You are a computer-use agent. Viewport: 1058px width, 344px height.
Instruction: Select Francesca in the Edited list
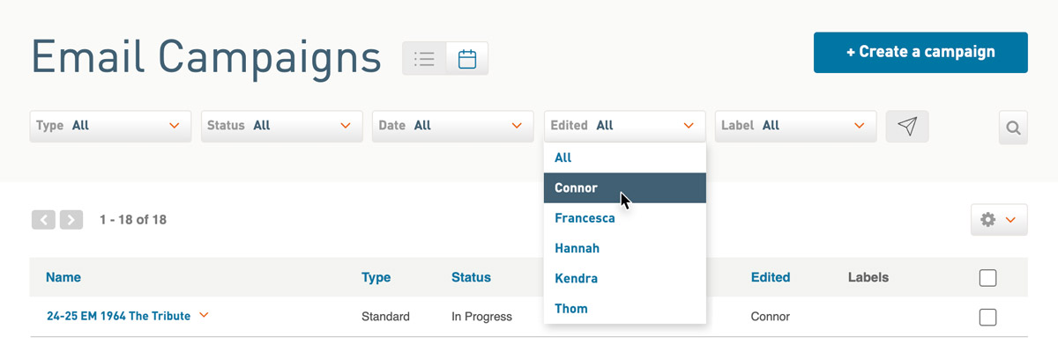[625, 218]
